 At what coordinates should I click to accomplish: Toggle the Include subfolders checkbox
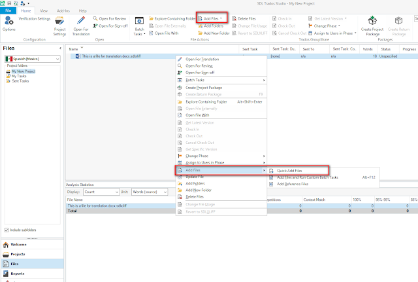coord(7,230)
